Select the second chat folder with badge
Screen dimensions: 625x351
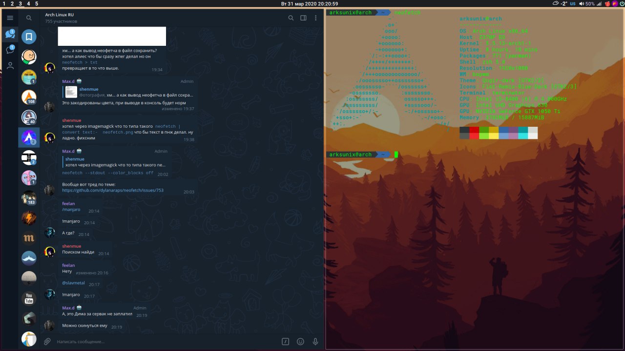(x=10, y=50)
